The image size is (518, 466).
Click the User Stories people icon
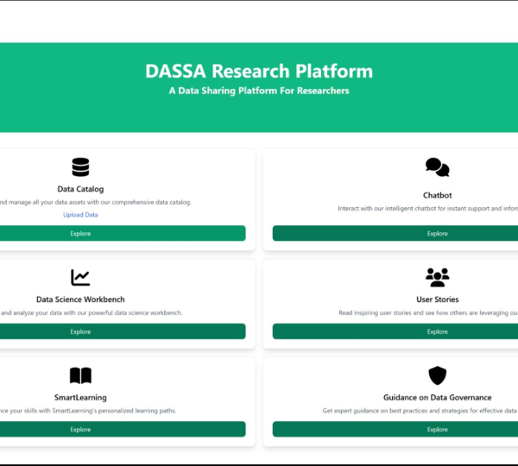coord(438,277)
